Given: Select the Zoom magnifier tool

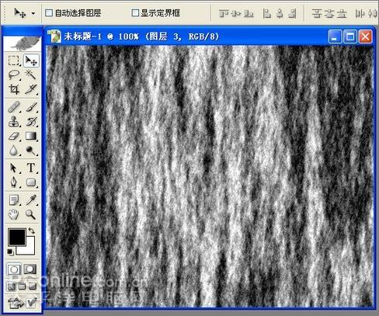Looking at the screenshot, I should [31, 214].
